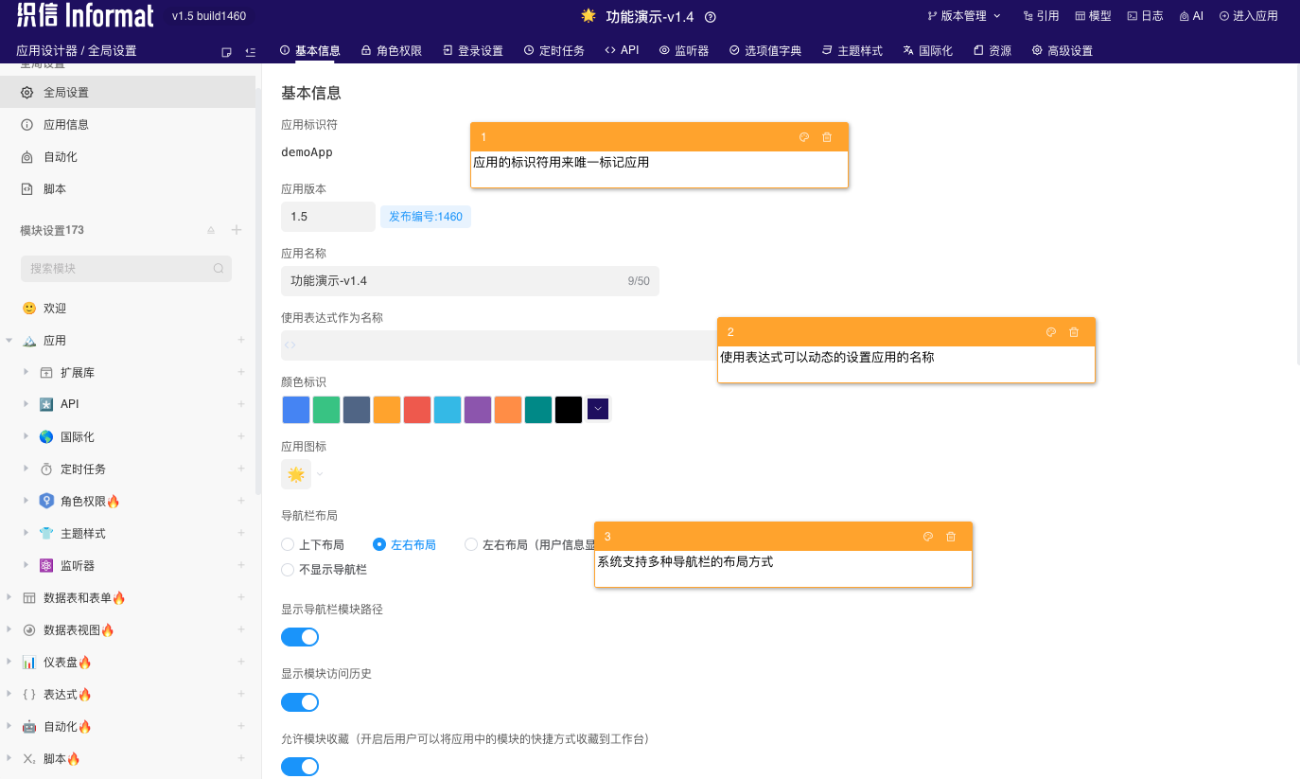Screen dimensions: 1300x779
Task: Select the 上下布局 navigation layout
Action: 287,544
